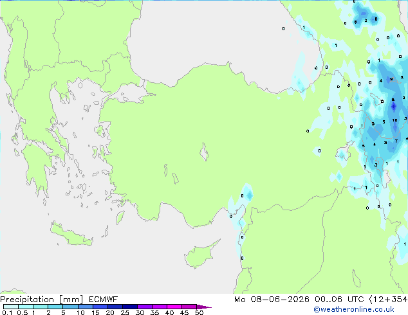
Task: Click the 'Precipitation' title text
Action: [x=27, y=300]
